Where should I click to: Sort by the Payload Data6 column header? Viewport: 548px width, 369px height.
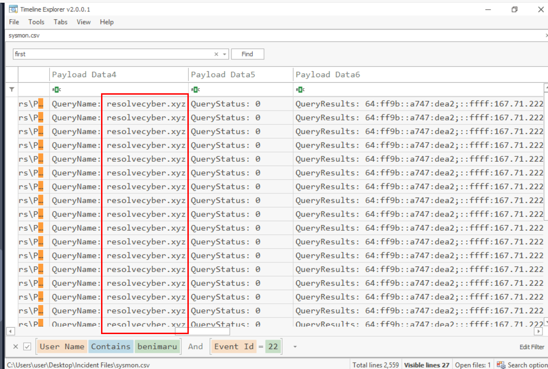point(418,74)
